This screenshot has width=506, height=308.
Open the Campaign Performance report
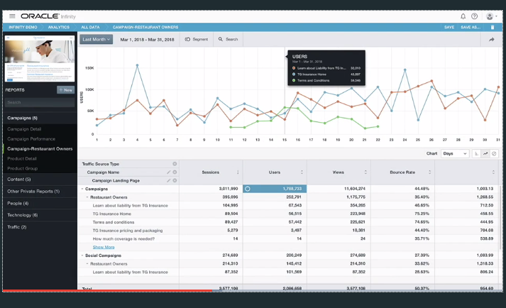31,138
